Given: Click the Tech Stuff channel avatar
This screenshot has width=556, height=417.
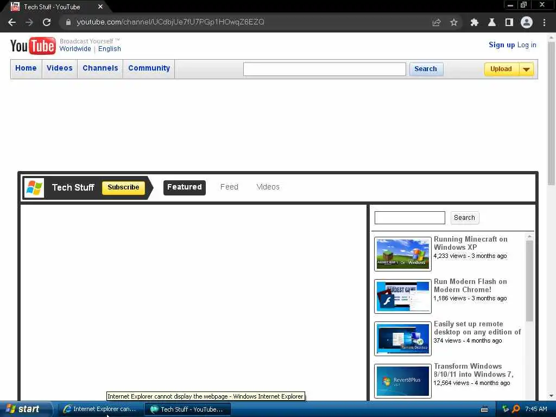Looking at the screenshot, I should (x=34, y=187).
